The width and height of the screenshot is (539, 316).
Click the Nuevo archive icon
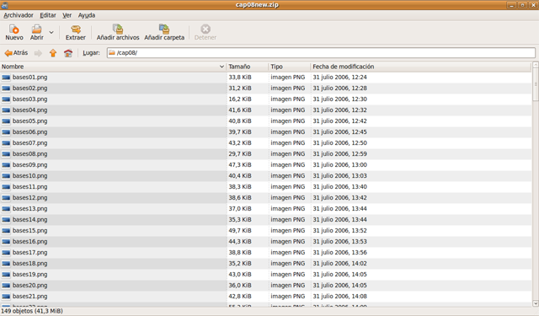click(x=14, y=29)
